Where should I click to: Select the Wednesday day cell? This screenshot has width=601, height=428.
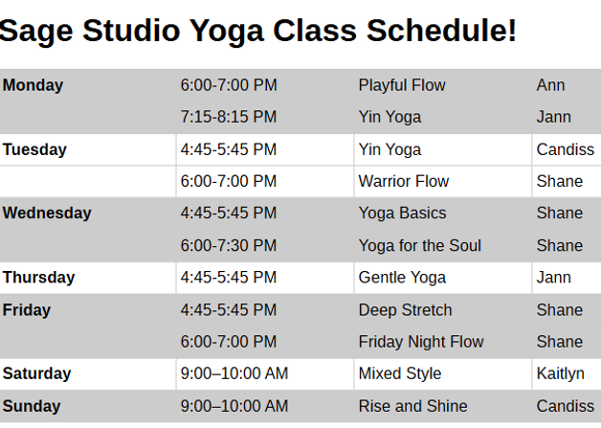tap(47, 213)
